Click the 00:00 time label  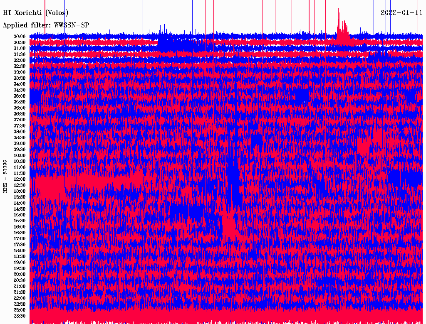click(20, 37)
